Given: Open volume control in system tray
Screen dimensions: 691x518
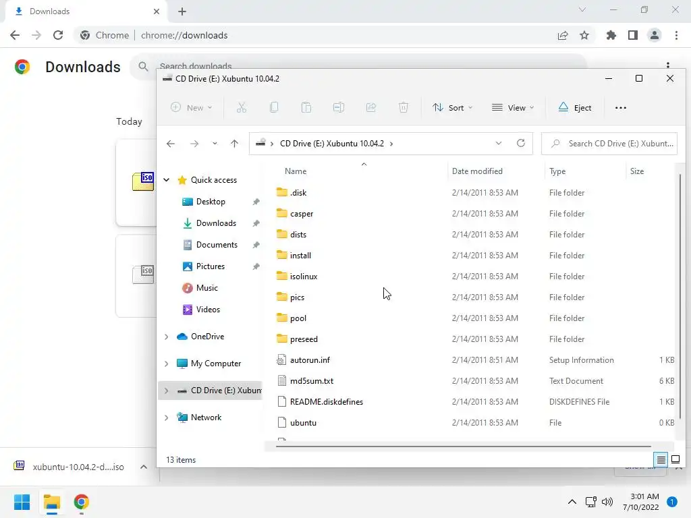Looking at the screenshot, I should (607, 502).
